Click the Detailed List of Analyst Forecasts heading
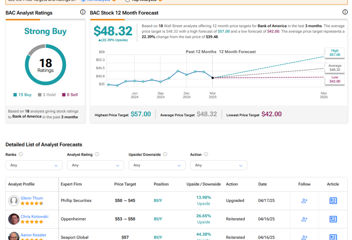Image resolution: width=352 pixels, height=240 pixels. click(44, 145)
